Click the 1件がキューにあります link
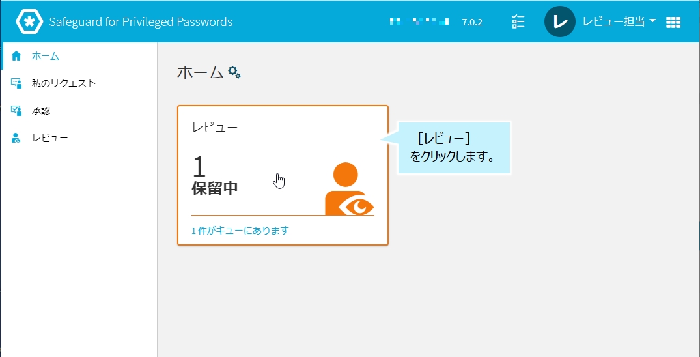The height and width of the screenshot is (357, 700). tap(240, 231)
